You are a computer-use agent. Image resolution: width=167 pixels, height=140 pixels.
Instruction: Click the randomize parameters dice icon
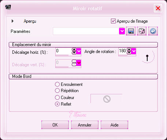(x=142, y=31)
